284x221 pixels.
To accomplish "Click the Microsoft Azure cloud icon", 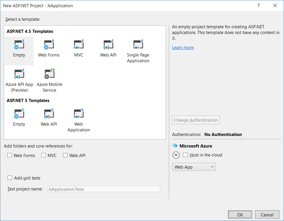I will click(x=175, y=145).
